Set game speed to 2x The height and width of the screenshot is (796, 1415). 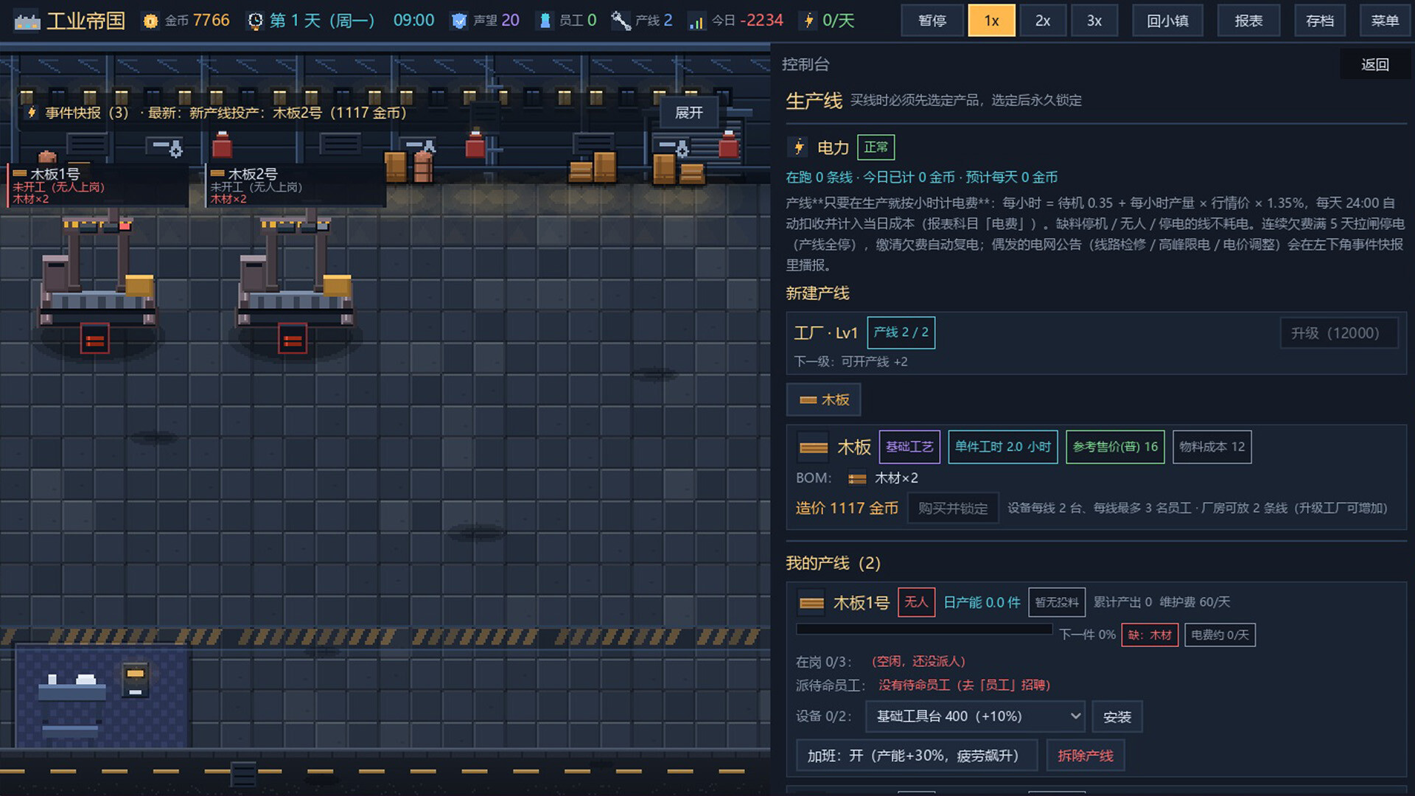[1042, 21]
